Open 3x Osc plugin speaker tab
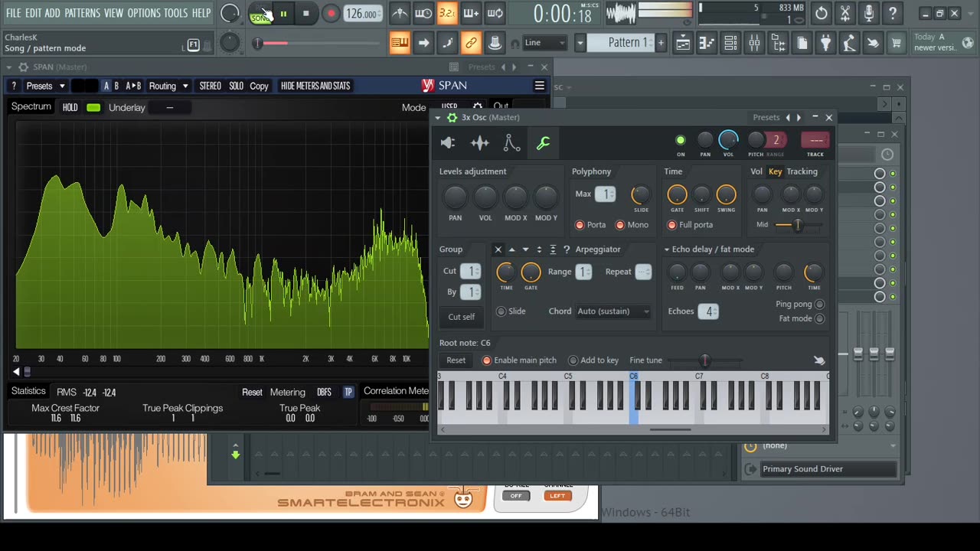 (x=448, y=142)
